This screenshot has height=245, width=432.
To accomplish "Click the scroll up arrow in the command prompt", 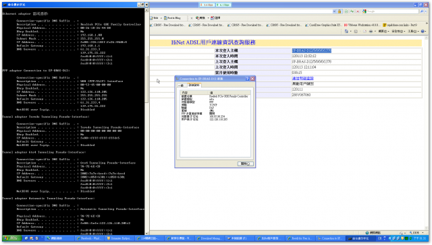I will point(146,10).
